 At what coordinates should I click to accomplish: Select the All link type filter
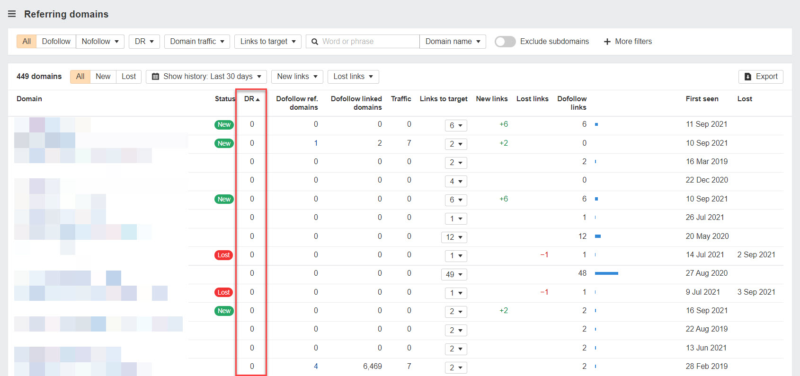(x=27, y=42)
